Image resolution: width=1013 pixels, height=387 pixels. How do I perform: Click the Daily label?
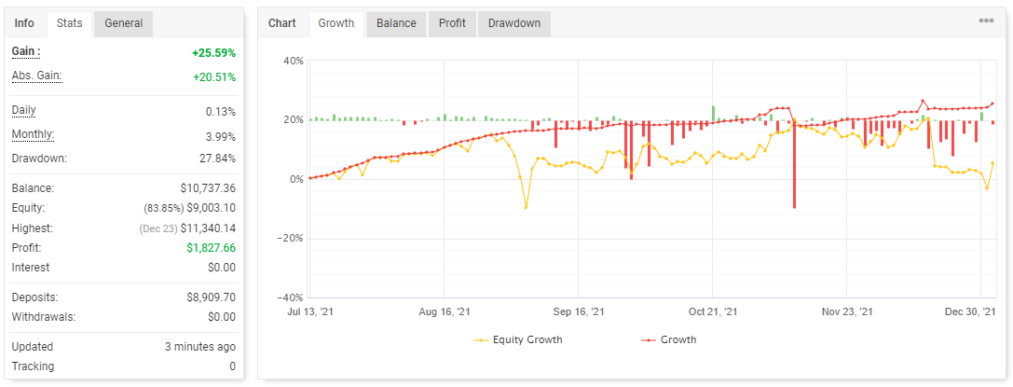[x=24, y=110]
